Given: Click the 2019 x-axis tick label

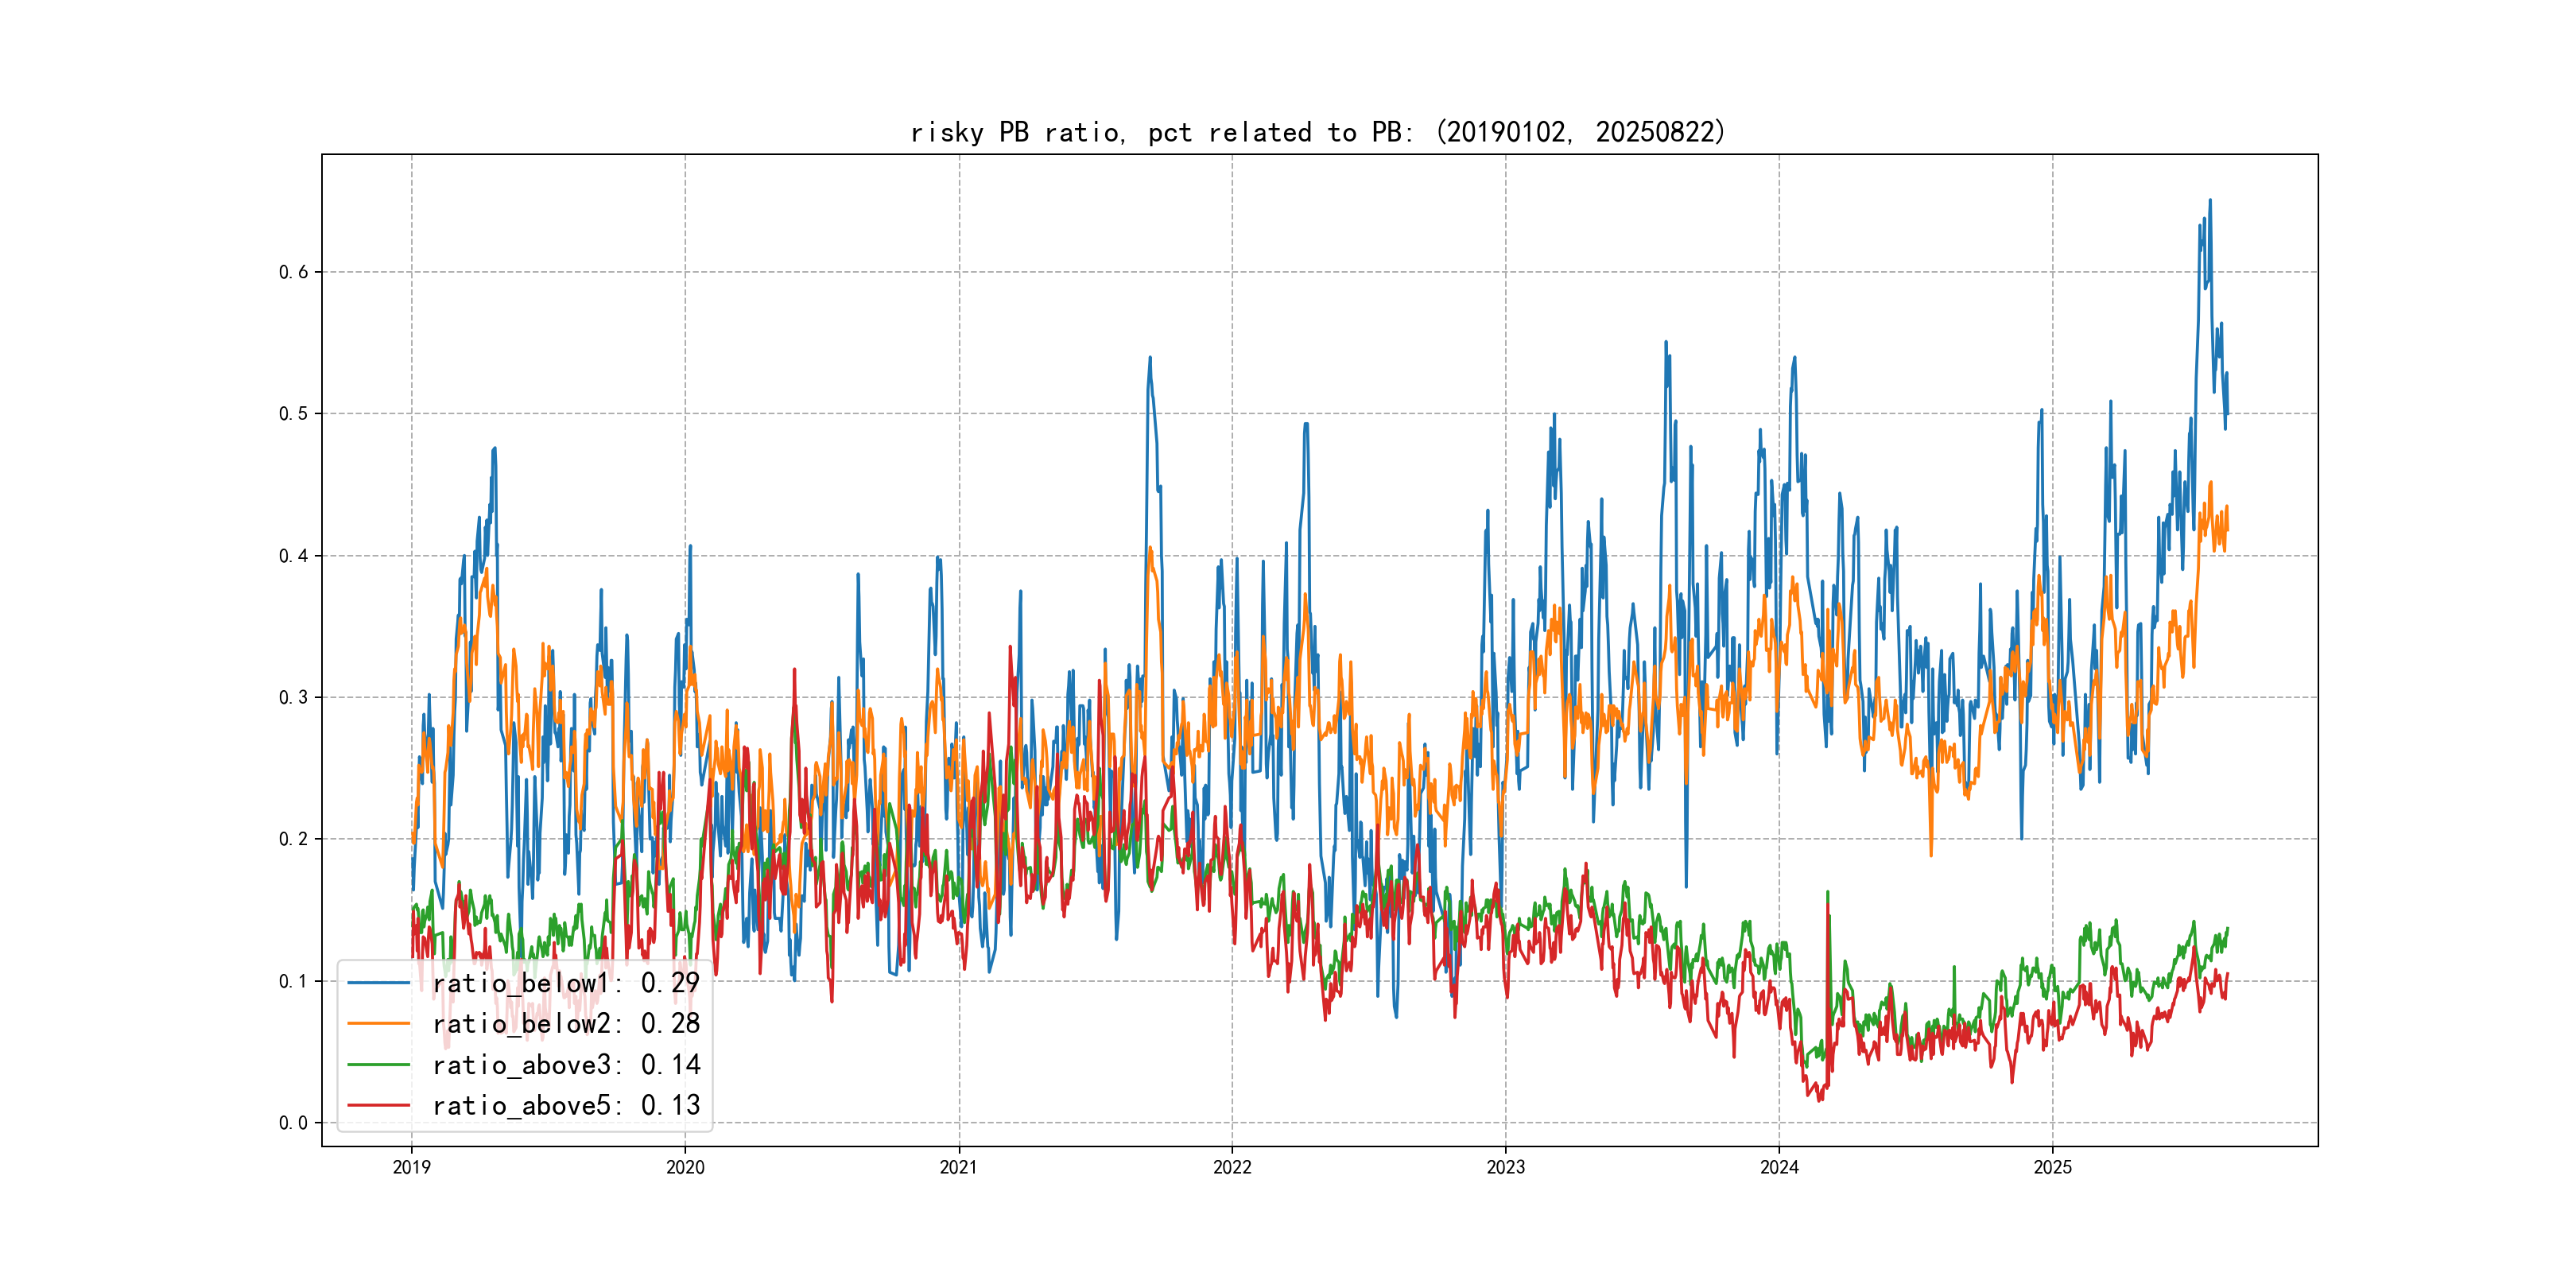Looking at the screenshot, I should (411, 1167).
